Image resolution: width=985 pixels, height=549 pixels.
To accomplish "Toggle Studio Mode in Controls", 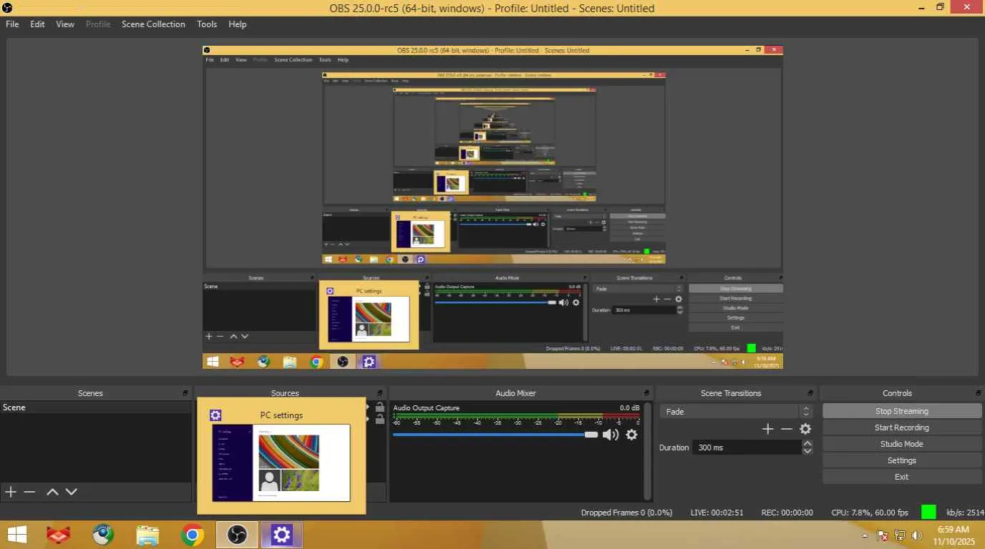I will tap(902, 444).
